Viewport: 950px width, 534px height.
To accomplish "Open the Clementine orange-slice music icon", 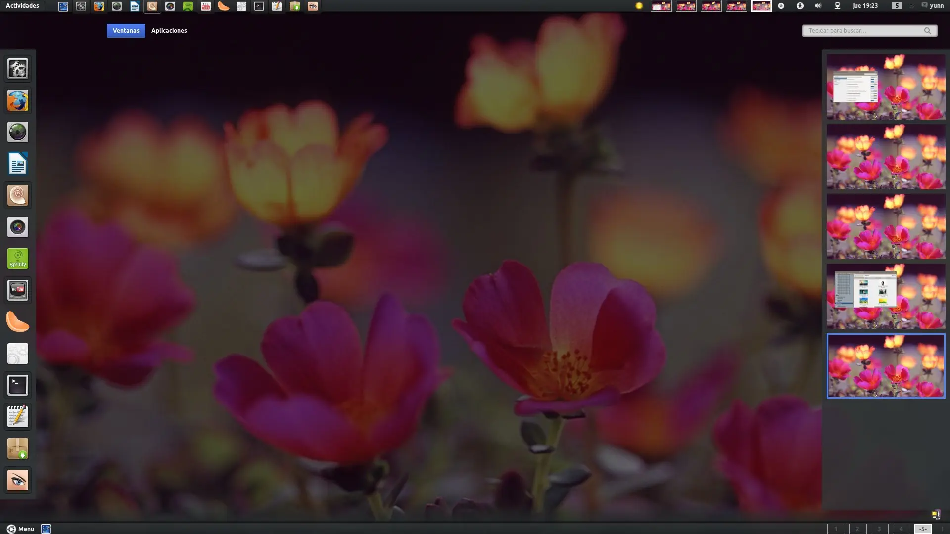I will pos(17,322).
